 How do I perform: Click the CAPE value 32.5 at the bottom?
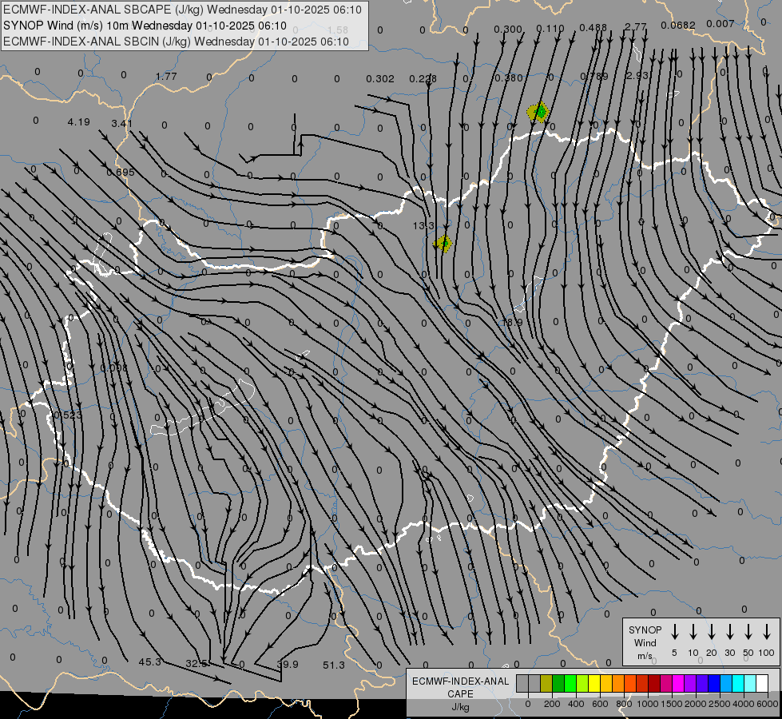click(196, 664)
